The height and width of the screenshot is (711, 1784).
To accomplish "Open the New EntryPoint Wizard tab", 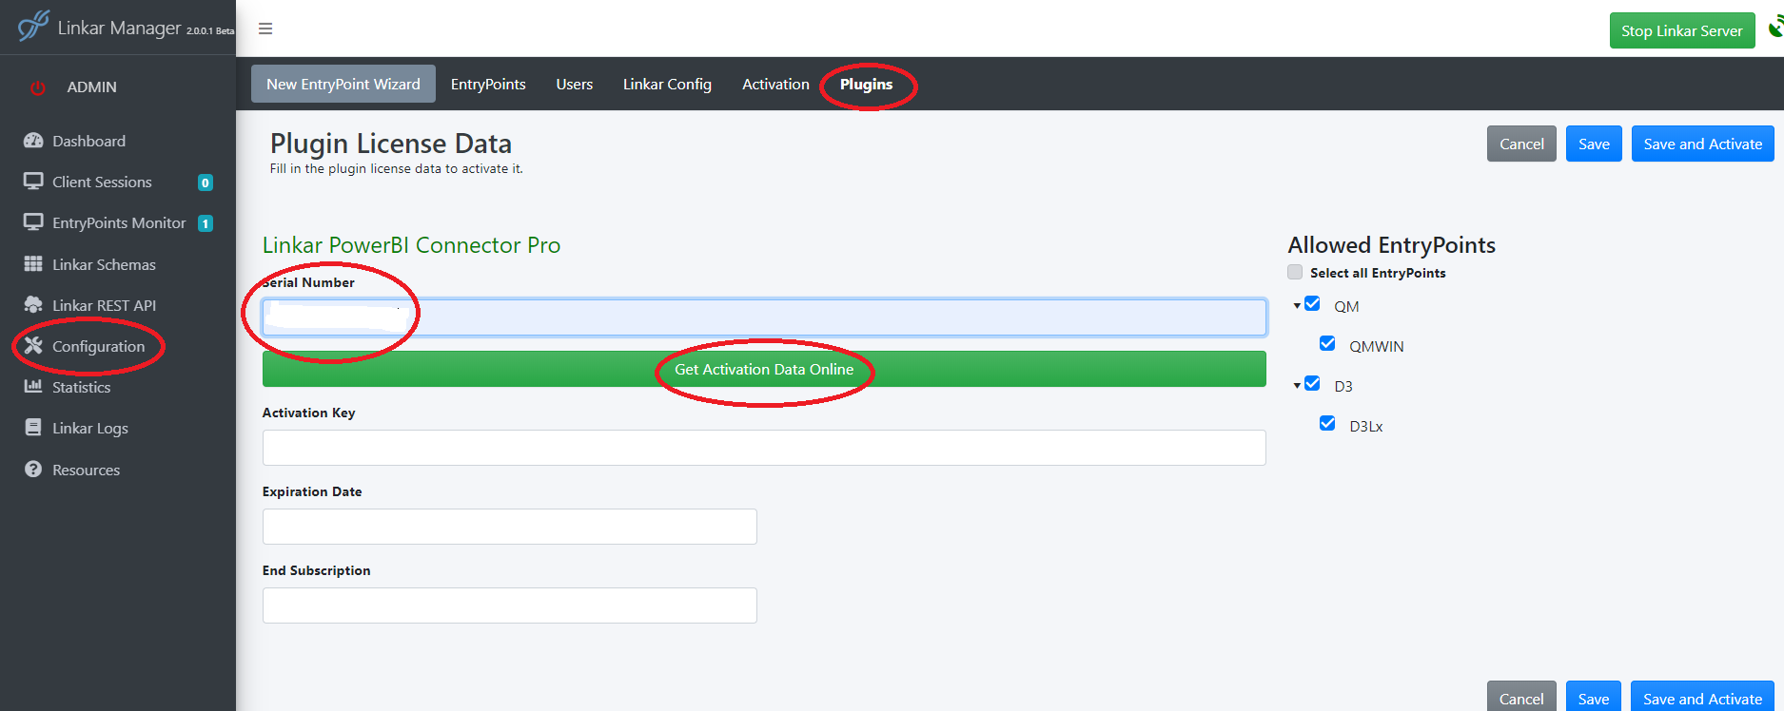I will [x=343, y=84].
